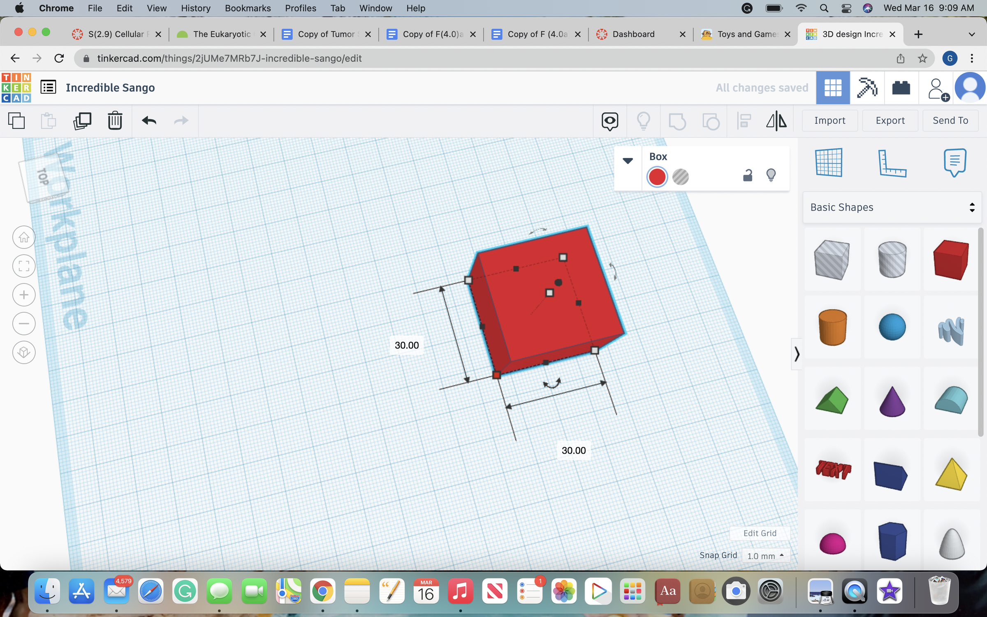Zoom in on the workplane

tap(24, 295)
